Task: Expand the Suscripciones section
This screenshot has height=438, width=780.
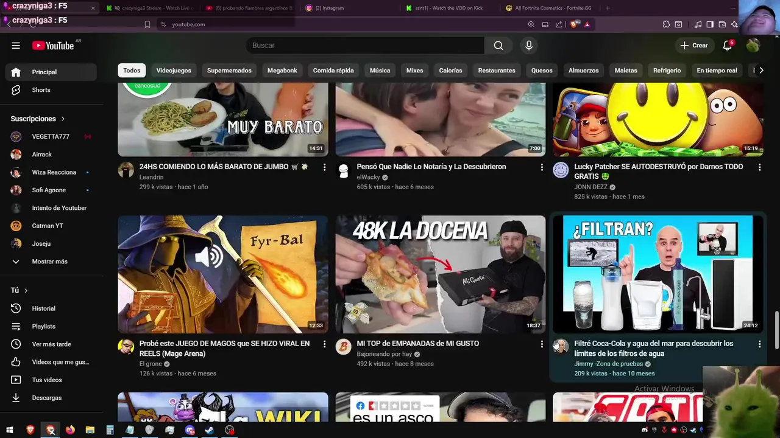Action: [38, 119]
